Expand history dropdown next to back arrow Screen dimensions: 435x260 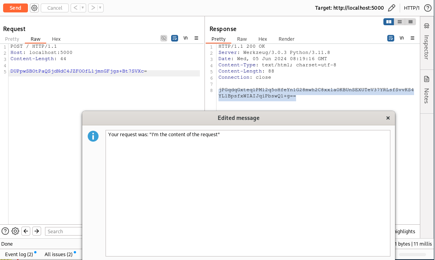point(83,8)
